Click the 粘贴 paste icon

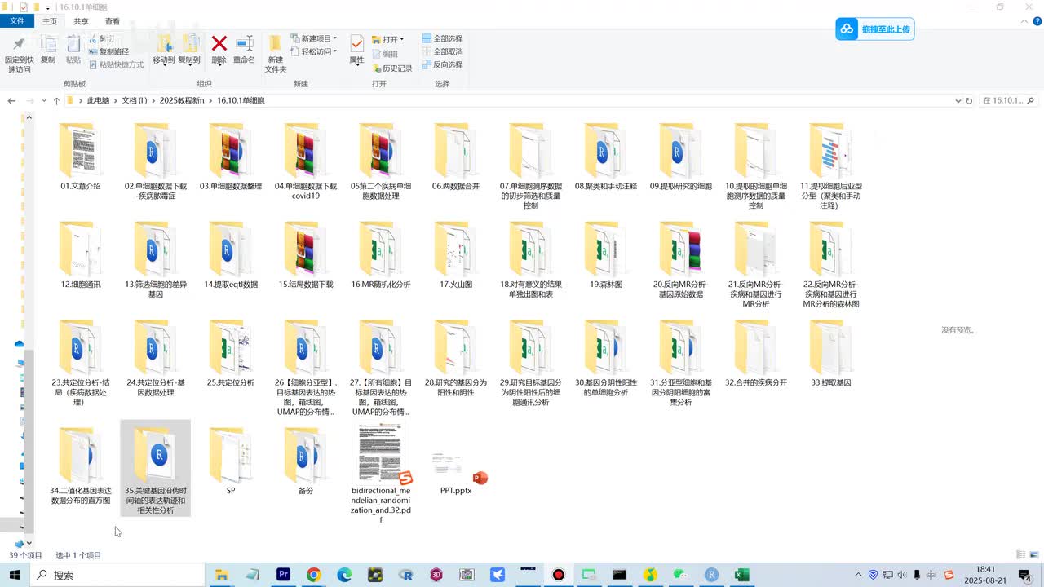tap(73, 44)
